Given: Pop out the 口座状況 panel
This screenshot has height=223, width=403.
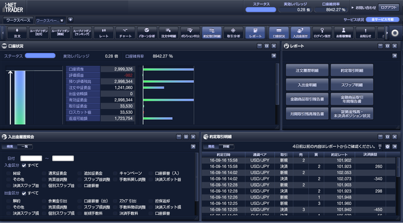Looking at the screenshot, I should [273, 56].
